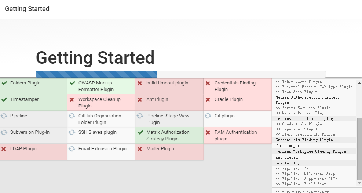Image resolution: width=362 pixels, height=193 pixels.
Task: Click the red X next to Mailer Plugin
Action: click(x=140, y=149)
